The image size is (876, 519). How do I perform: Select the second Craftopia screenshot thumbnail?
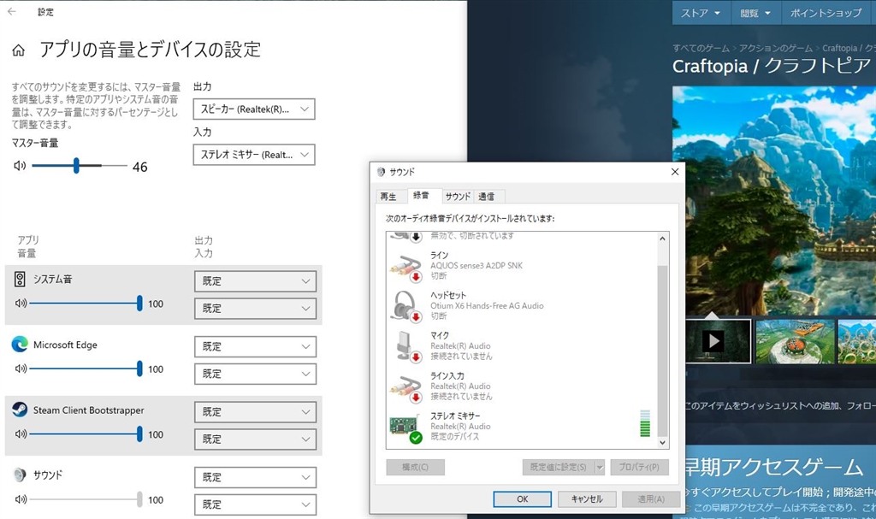coord(795,341)
